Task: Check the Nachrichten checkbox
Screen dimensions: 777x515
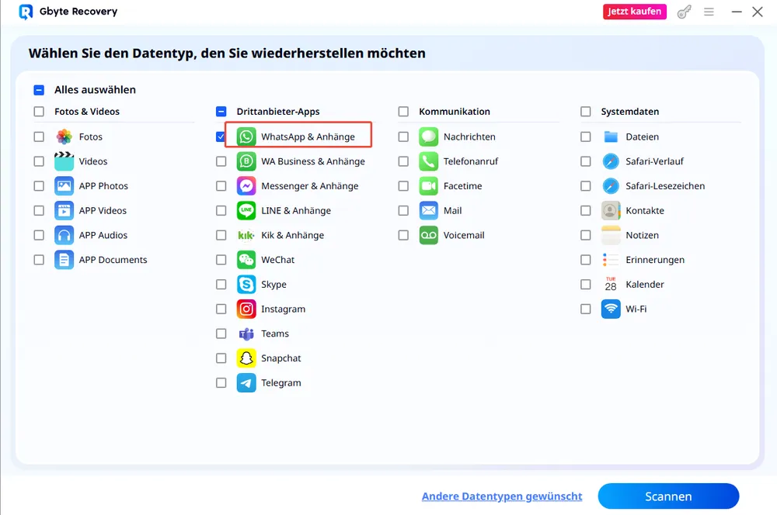Action: (x=403, y=137)
